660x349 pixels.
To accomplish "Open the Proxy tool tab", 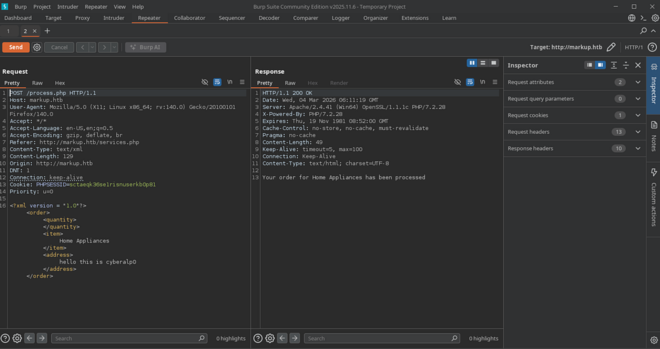I will tap(82, 18).
